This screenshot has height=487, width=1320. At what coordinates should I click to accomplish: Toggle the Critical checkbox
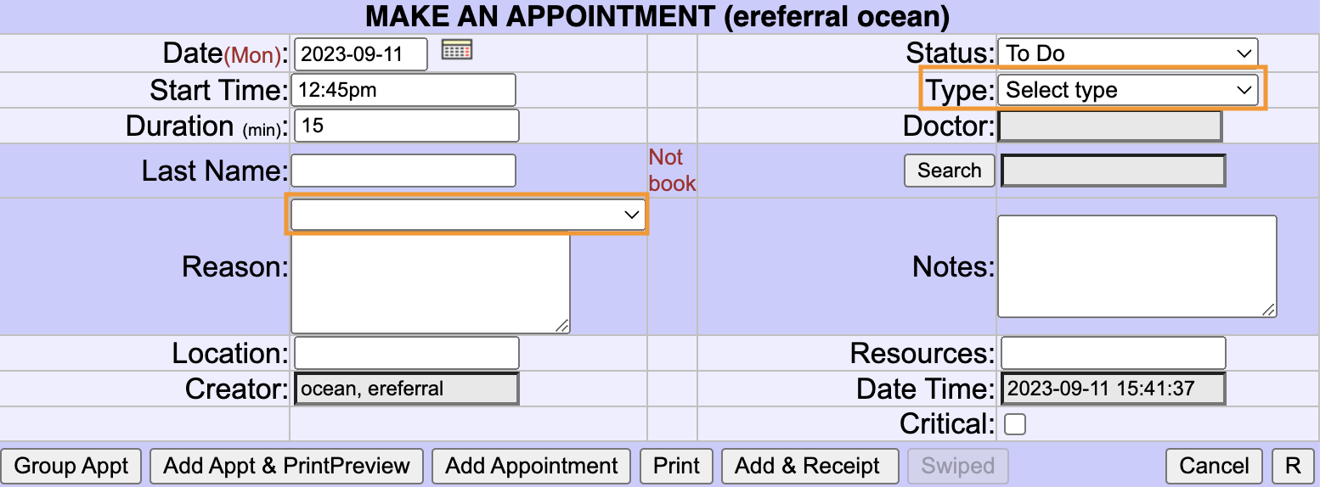pos(1014,424)
